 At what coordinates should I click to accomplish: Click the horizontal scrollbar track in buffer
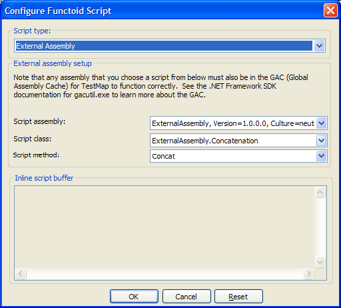[x=165, y=273]
